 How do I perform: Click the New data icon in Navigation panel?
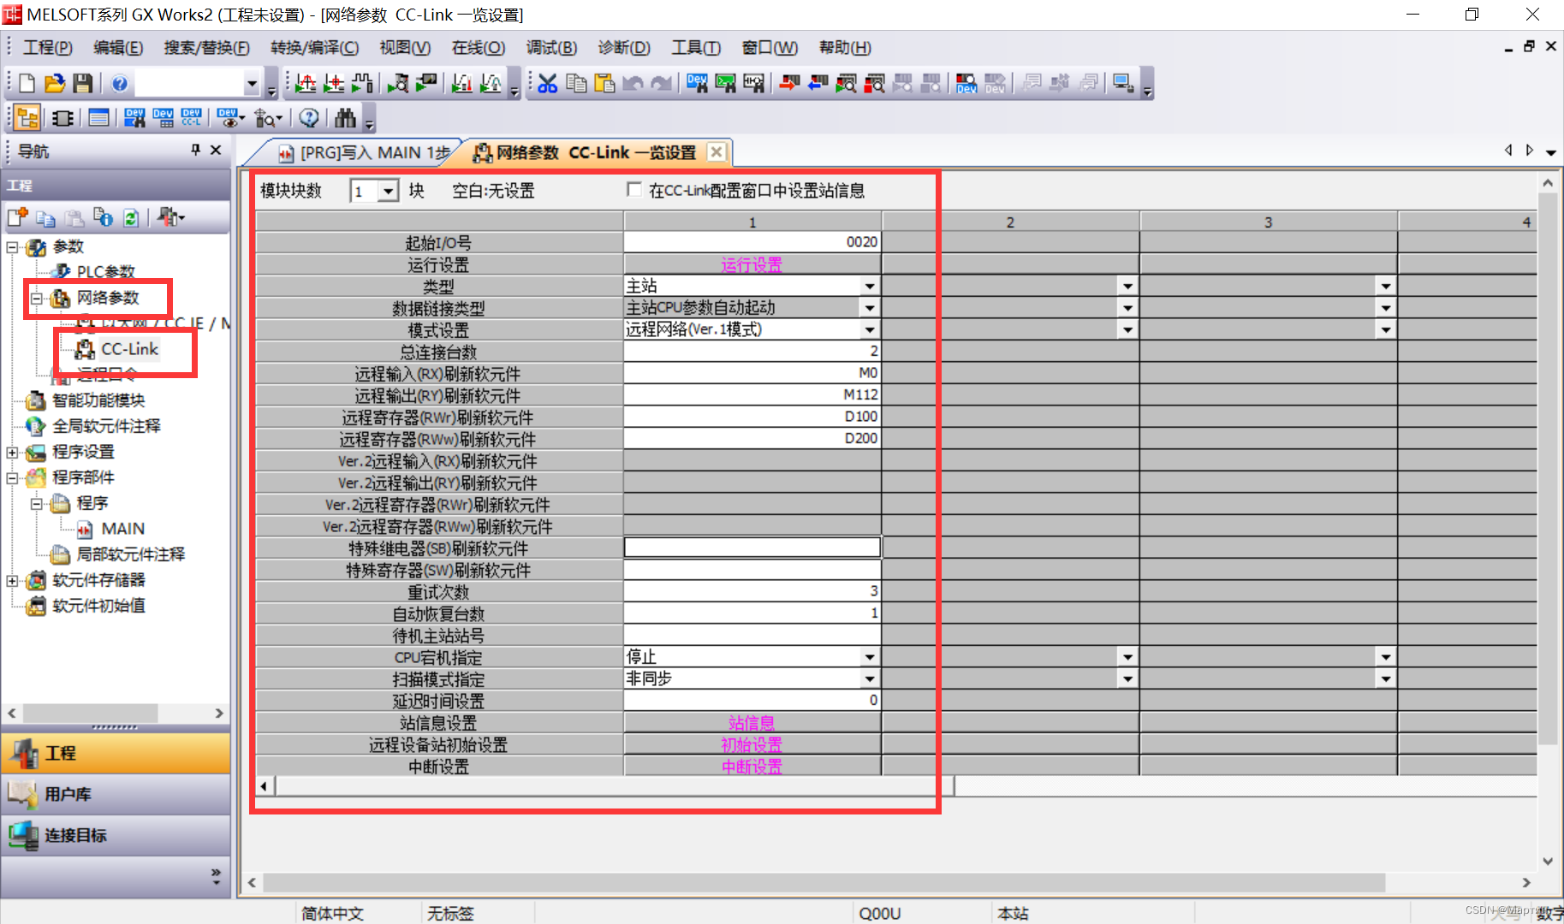click(x=18, y=217)
